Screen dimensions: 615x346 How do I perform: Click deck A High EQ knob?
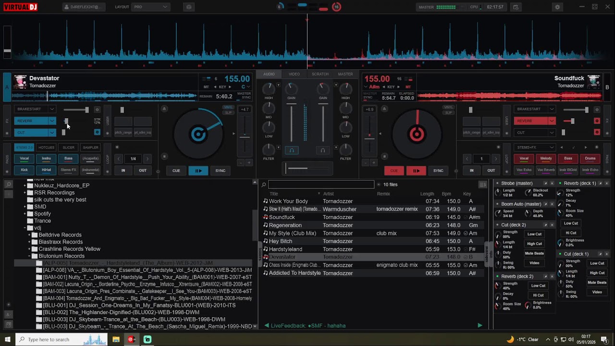269,88
